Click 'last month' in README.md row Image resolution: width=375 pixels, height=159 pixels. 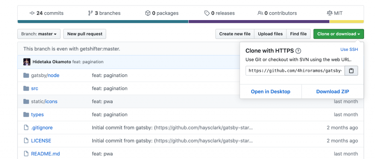coord(346,154)
